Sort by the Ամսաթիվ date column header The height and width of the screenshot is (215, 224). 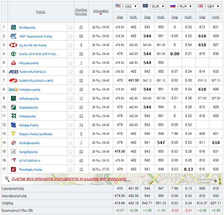click(x=100, y=11)
